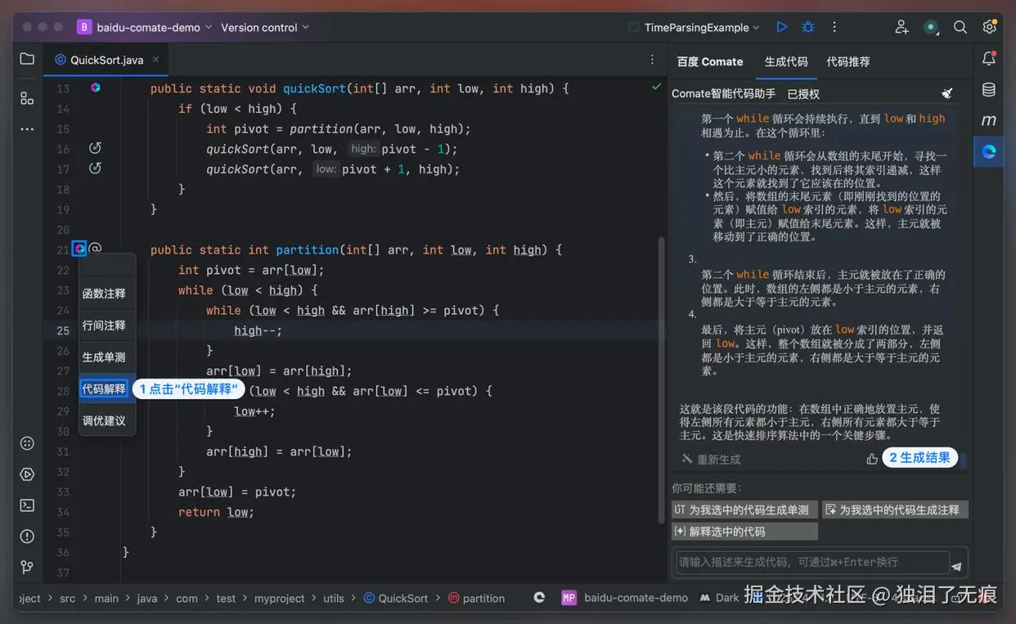Viewport: 1016px width, 624px height.
Task: Start debugging with the bug icon
Action: pyautogui.click(x=808, y=27)
